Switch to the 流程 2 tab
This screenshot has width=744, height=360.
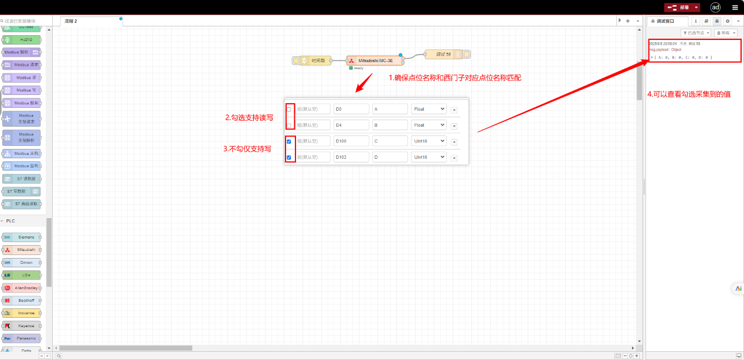click(72, 21)
